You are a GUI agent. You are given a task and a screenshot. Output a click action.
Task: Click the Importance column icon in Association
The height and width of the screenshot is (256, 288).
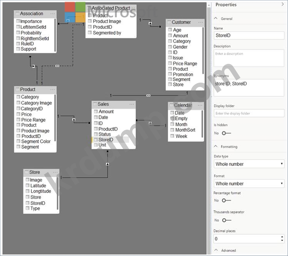(x=18, y=21)
